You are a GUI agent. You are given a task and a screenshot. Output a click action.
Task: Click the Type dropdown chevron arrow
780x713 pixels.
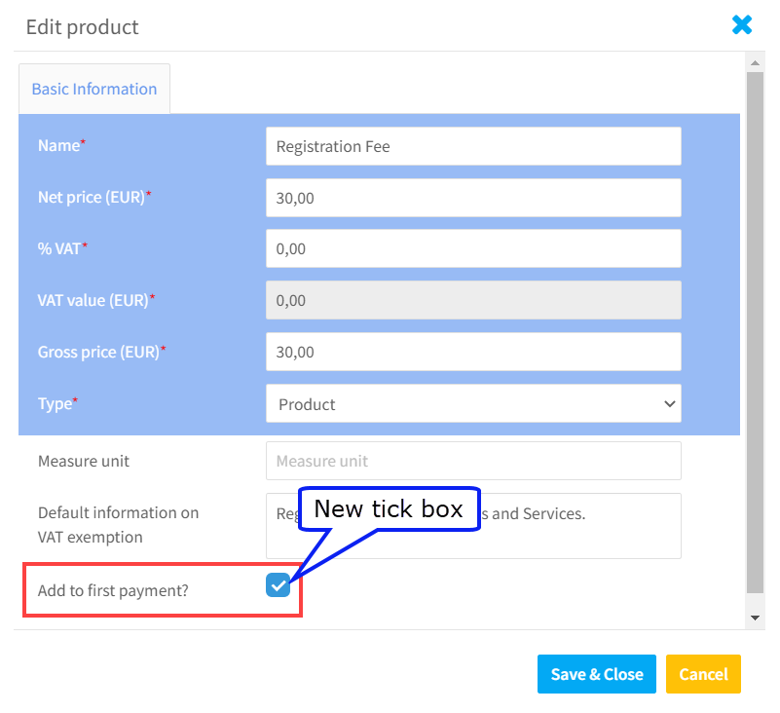tap(670, 403)
